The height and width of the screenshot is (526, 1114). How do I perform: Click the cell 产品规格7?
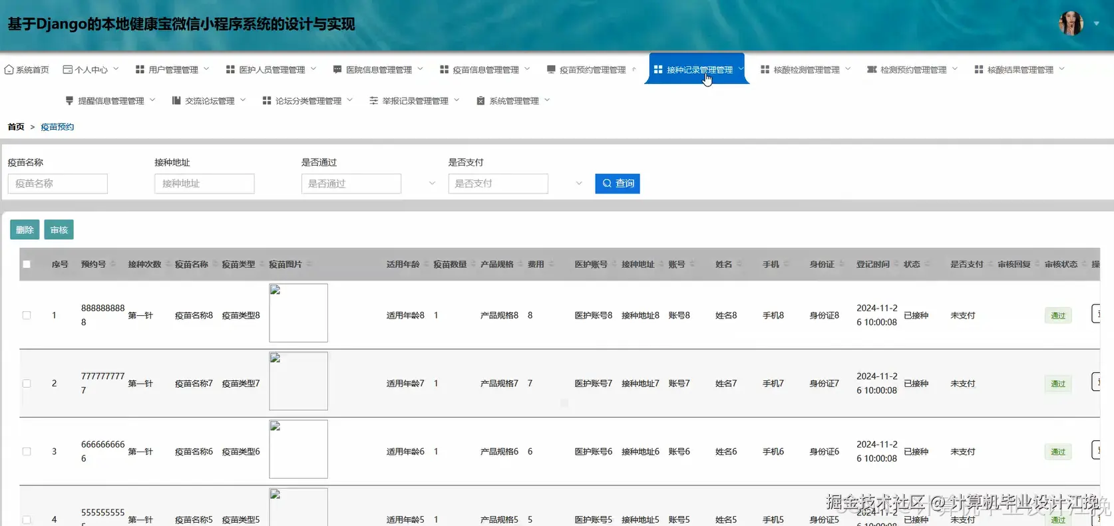499,384
